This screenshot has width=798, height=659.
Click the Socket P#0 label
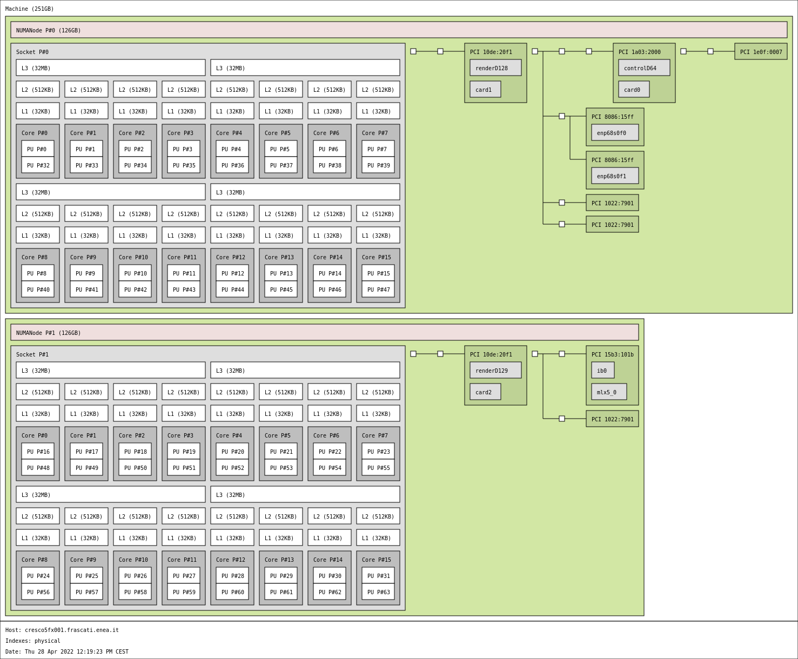tap(32, 52)
